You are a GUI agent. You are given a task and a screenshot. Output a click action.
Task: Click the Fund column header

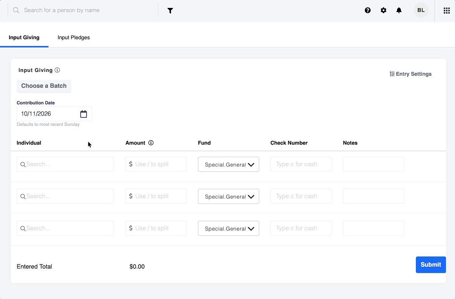pyautogui.click(x=204, y=143)
